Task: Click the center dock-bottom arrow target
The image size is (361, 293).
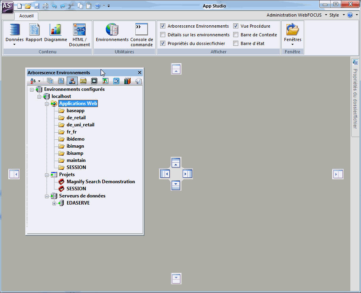Action: (x=176, y=185)
